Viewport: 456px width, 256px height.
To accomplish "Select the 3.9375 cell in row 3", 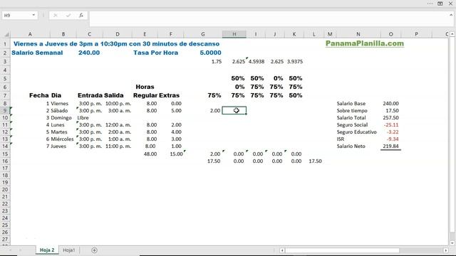I will tap(294, 62).
